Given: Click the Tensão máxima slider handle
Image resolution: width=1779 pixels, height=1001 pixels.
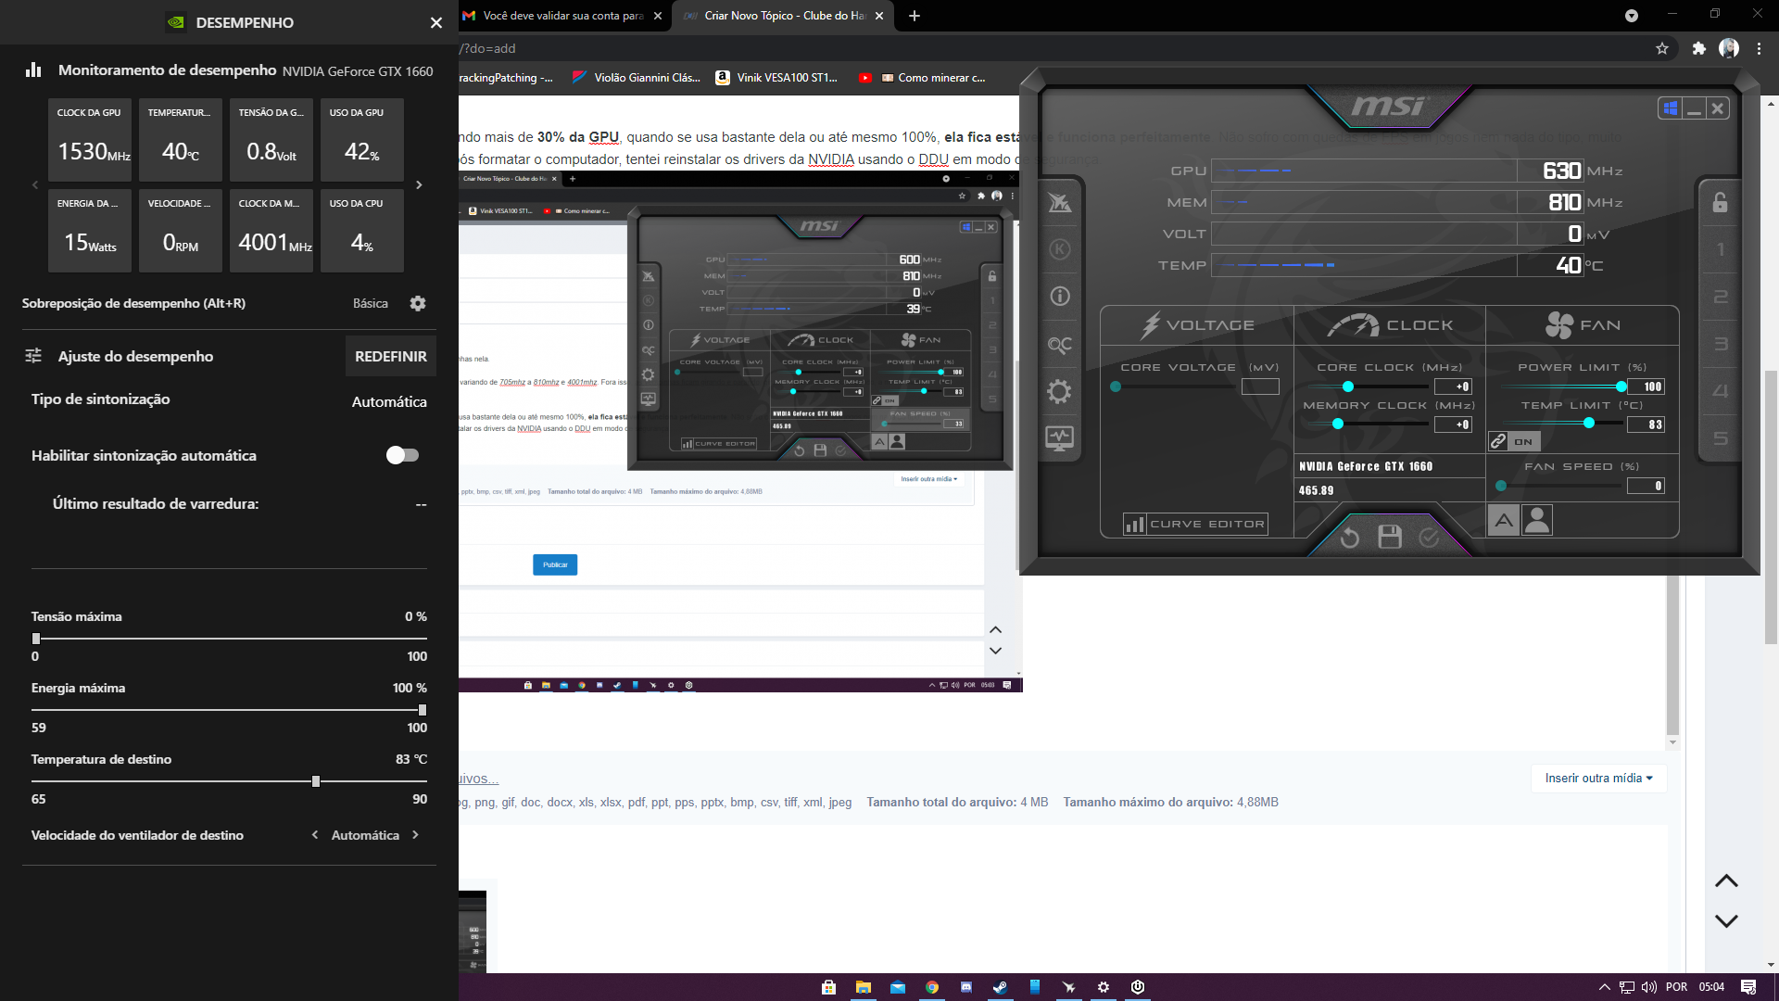Looking at the screenshot, I should coord(36,639).
